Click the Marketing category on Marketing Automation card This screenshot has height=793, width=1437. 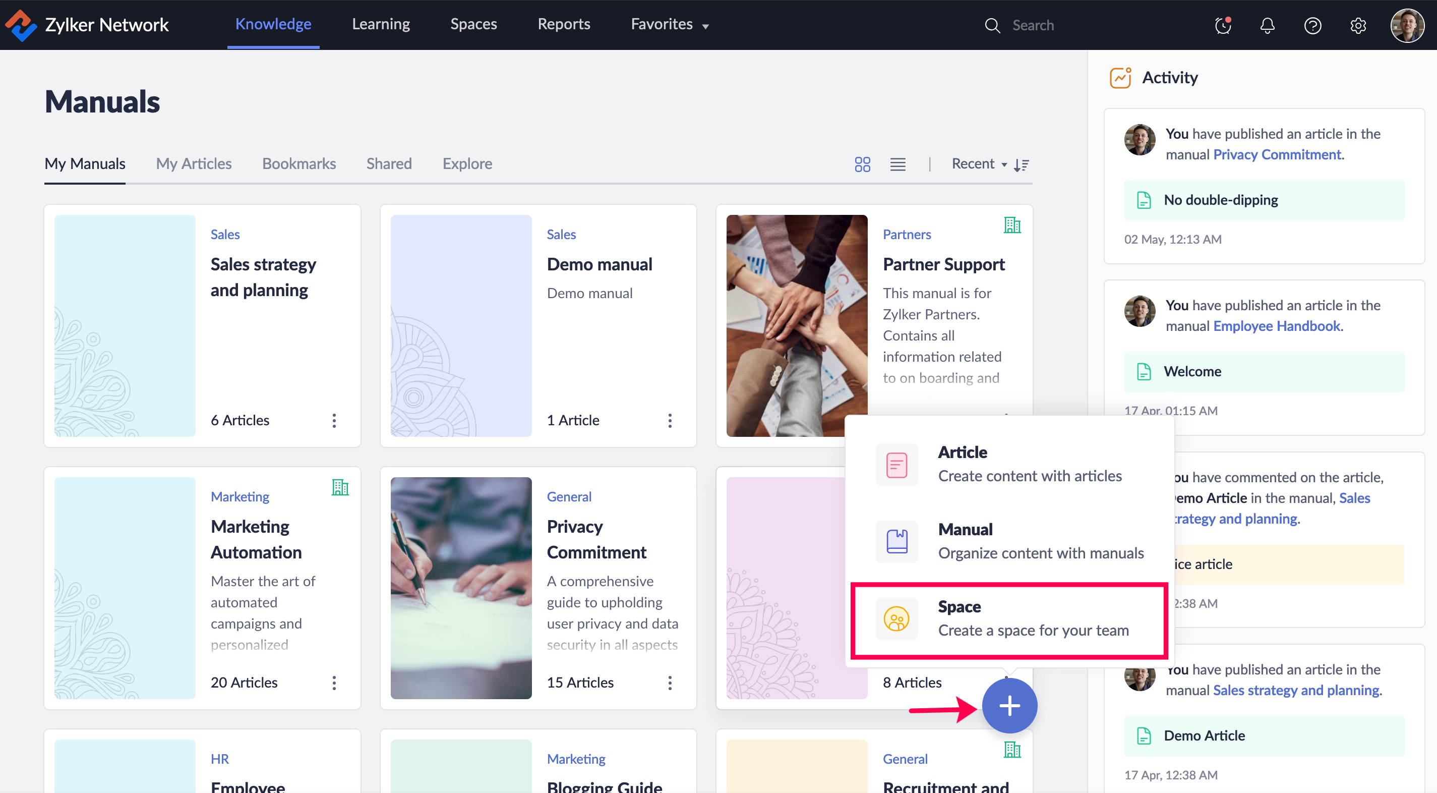240,497
